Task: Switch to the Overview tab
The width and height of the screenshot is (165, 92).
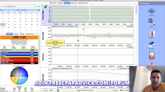Action: pyautogui.click(x=74, y=3)
